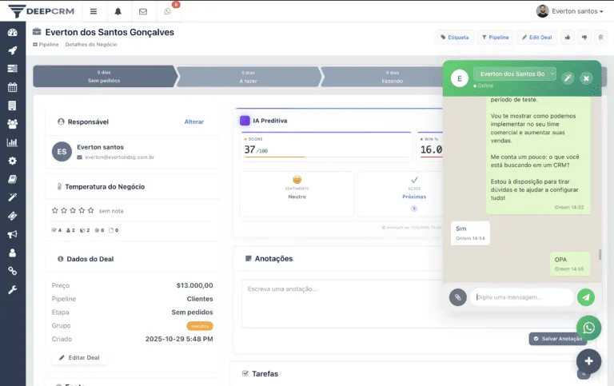The width and height of the screenshot is (614, 386).
Task: Click the chat message input field
Action: 522,297
